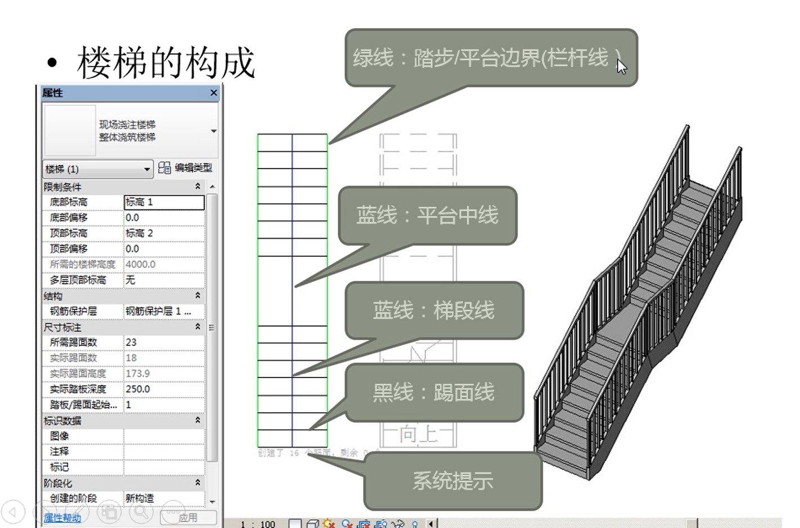The height and width of the screenshot is (528, 800).
Task: Click the 编辑类型 button
Action: tap(186, 168)
